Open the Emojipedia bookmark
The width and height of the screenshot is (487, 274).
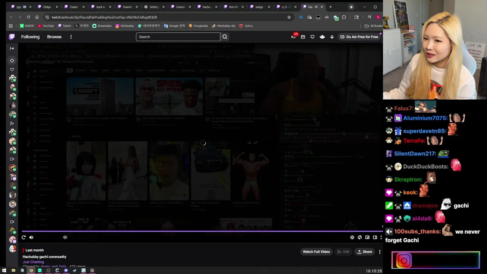[198, 26]
